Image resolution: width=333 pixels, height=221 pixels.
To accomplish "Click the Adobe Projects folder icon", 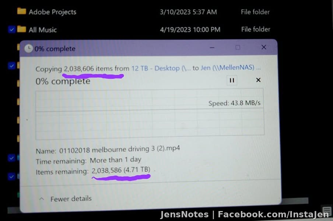I will (21, 11).
